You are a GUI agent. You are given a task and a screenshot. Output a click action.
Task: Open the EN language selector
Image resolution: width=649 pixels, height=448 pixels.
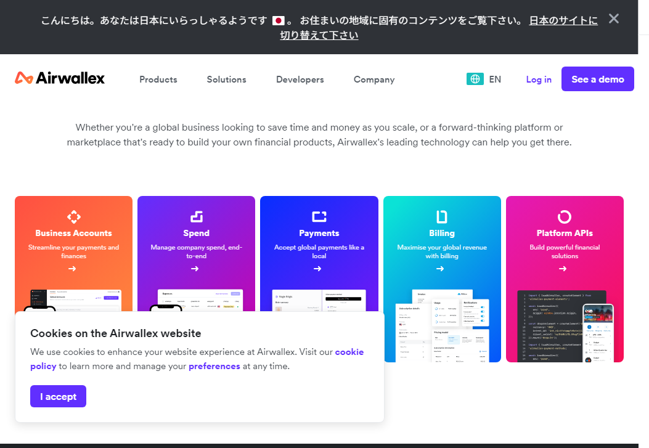[495, 79]
